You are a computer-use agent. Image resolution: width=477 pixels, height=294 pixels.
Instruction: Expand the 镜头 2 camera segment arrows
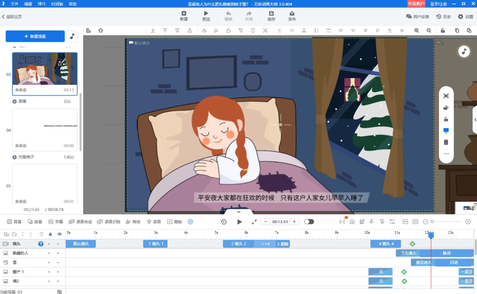click(x=264, y=244)
